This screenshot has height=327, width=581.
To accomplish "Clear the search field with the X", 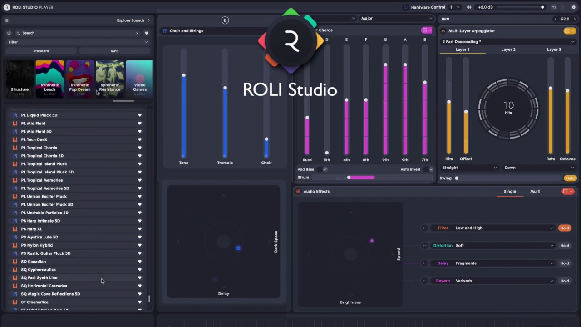I will [x=137, y=33].
